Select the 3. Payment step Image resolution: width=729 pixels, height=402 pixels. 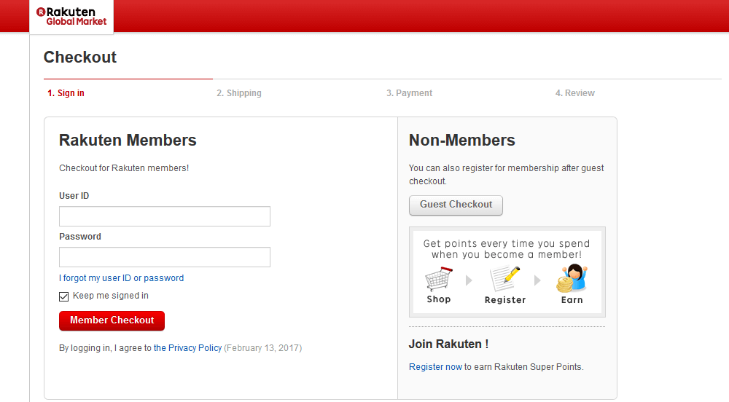pos(409,92)
